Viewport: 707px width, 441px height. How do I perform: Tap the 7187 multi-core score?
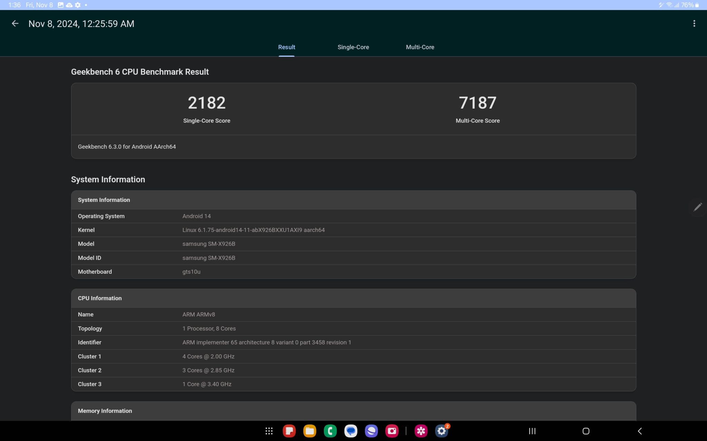(x=478, y=103)
